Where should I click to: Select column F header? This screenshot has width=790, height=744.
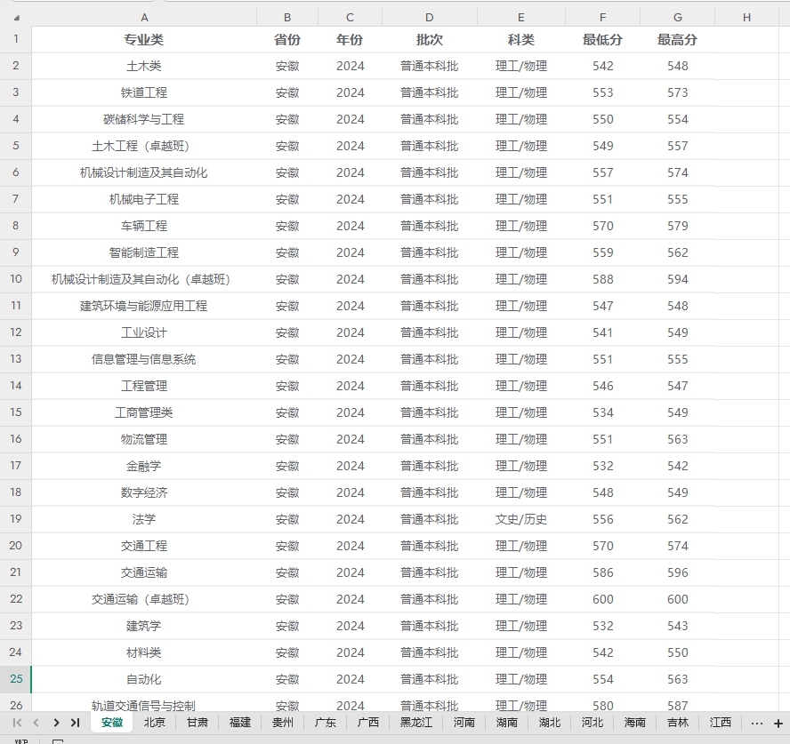(x=602, y=17)
